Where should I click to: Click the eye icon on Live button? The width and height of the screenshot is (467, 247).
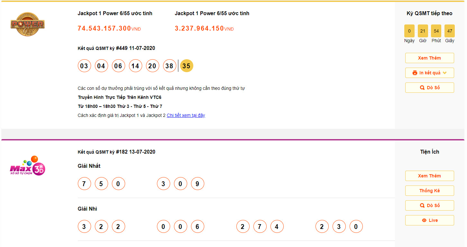pos(424,220)
